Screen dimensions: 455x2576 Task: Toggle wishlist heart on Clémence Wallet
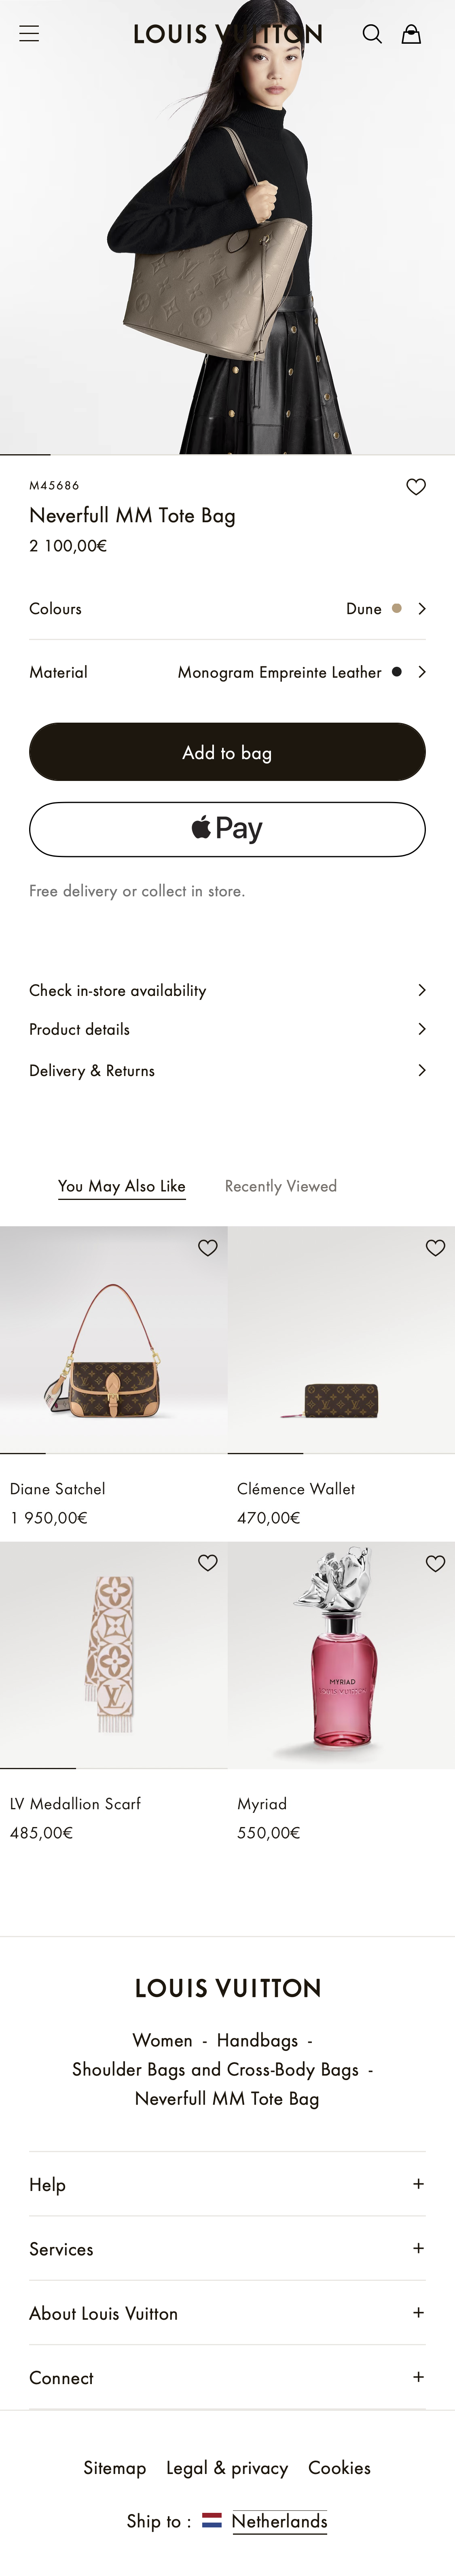click(x=435, y=1248)
